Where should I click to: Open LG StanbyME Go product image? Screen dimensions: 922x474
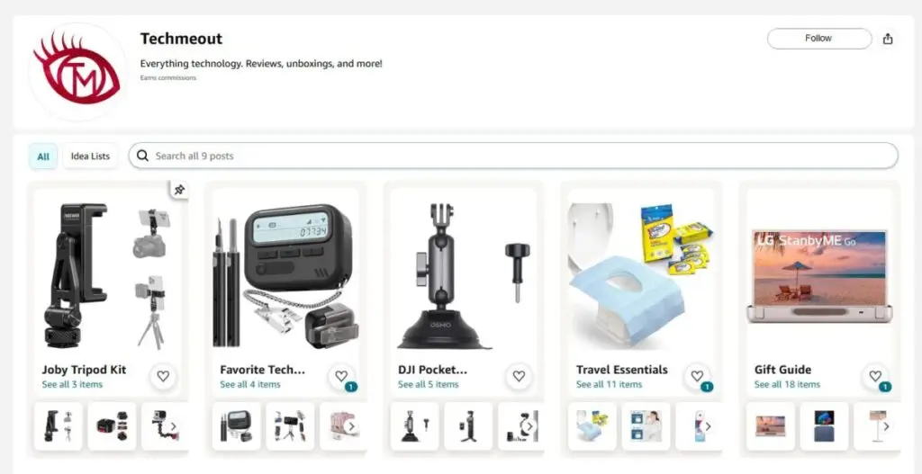click(x=820, y=276)
